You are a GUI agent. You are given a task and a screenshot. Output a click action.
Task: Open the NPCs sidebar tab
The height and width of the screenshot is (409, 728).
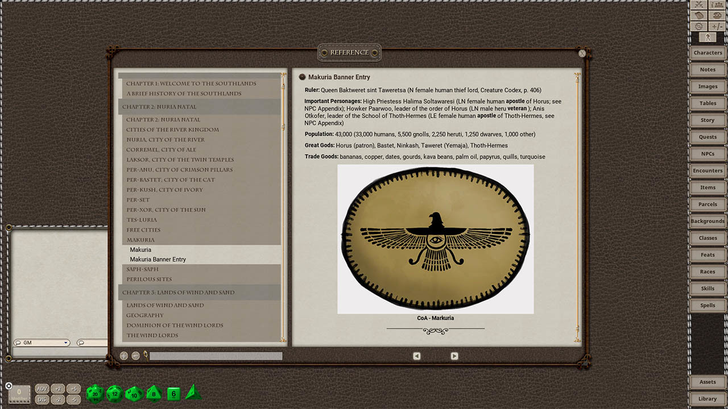707,153
